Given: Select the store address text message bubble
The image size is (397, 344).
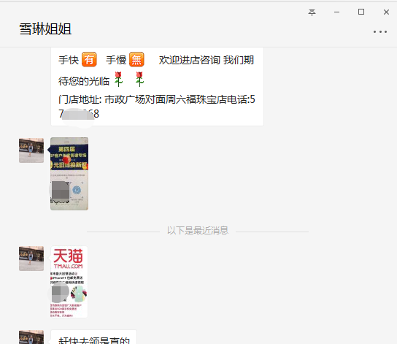Looking at the screenshot, I should tap(157, 86).
